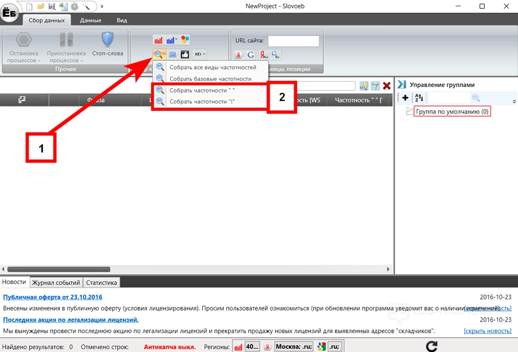The width and height of the screenshot is (518, 352).
Task: Click the thumbs-up icon in ribbon
Action: (x=185, y=54)
